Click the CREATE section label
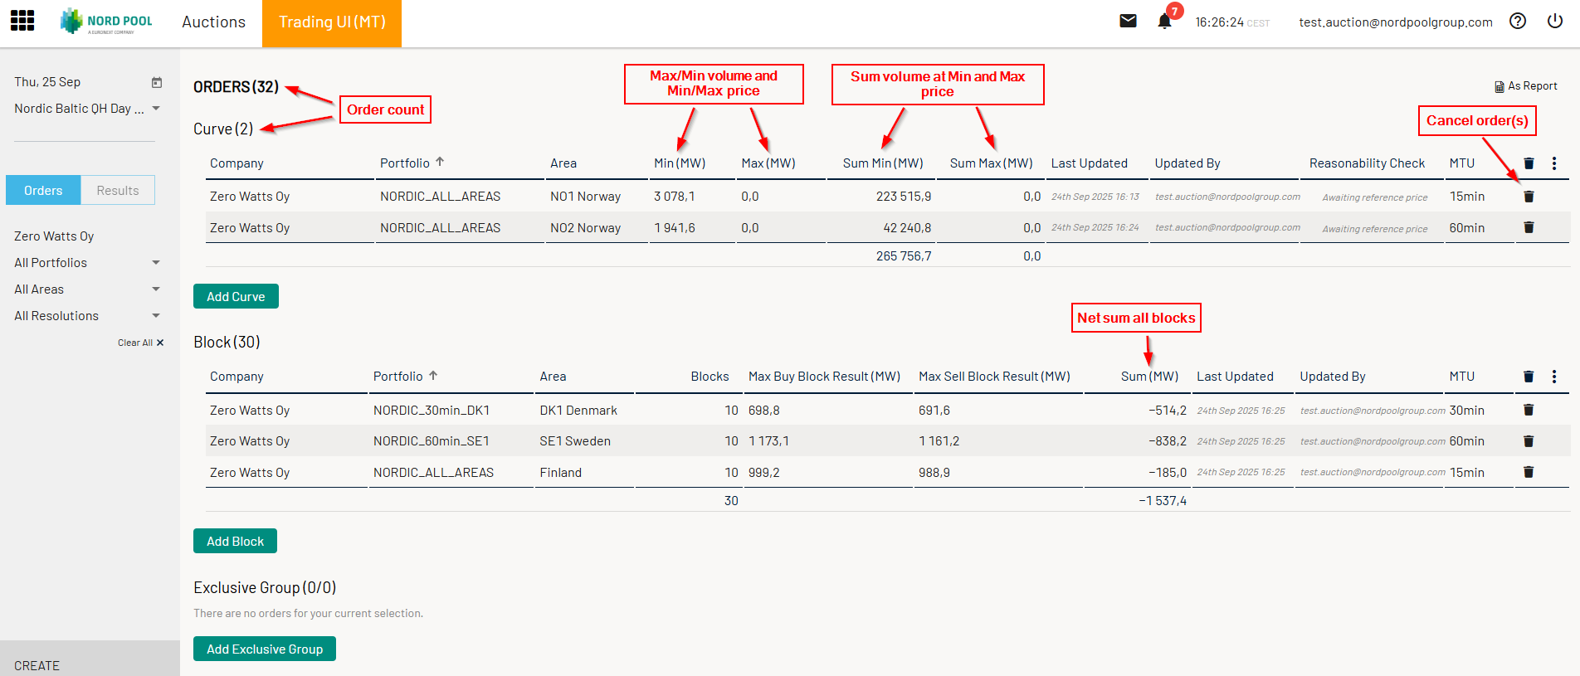1580x676 pixels. [37, 665]
